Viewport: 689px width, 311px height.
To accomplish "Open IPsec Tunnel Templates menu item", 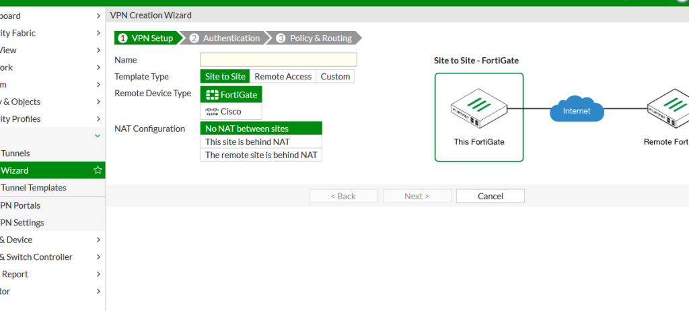I will (52, 187).
